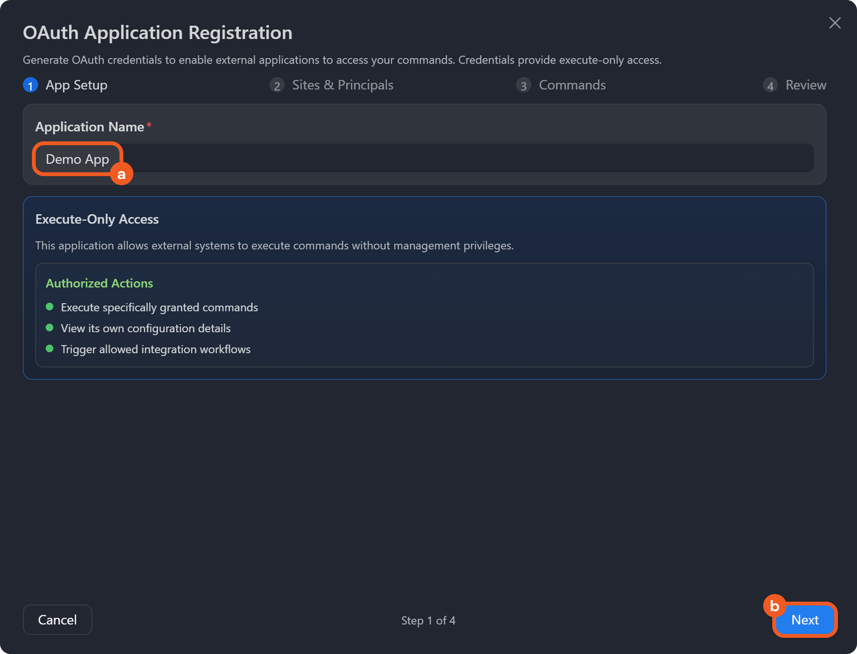Click green bullet beside Trigger allowed integration workflows

[x=50, y=349]
